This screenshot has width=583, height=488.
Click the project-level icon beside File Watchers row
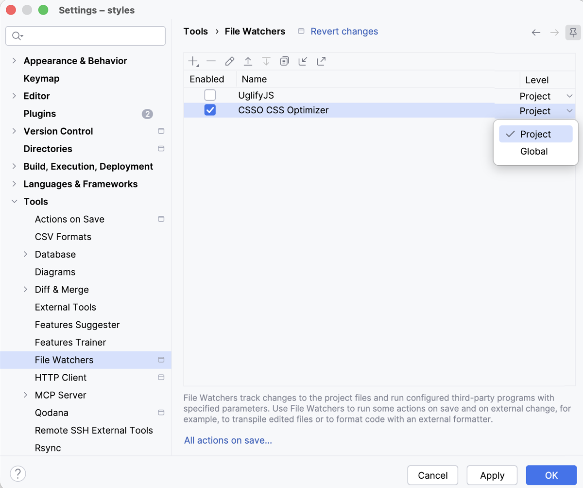tap(161, 360)
